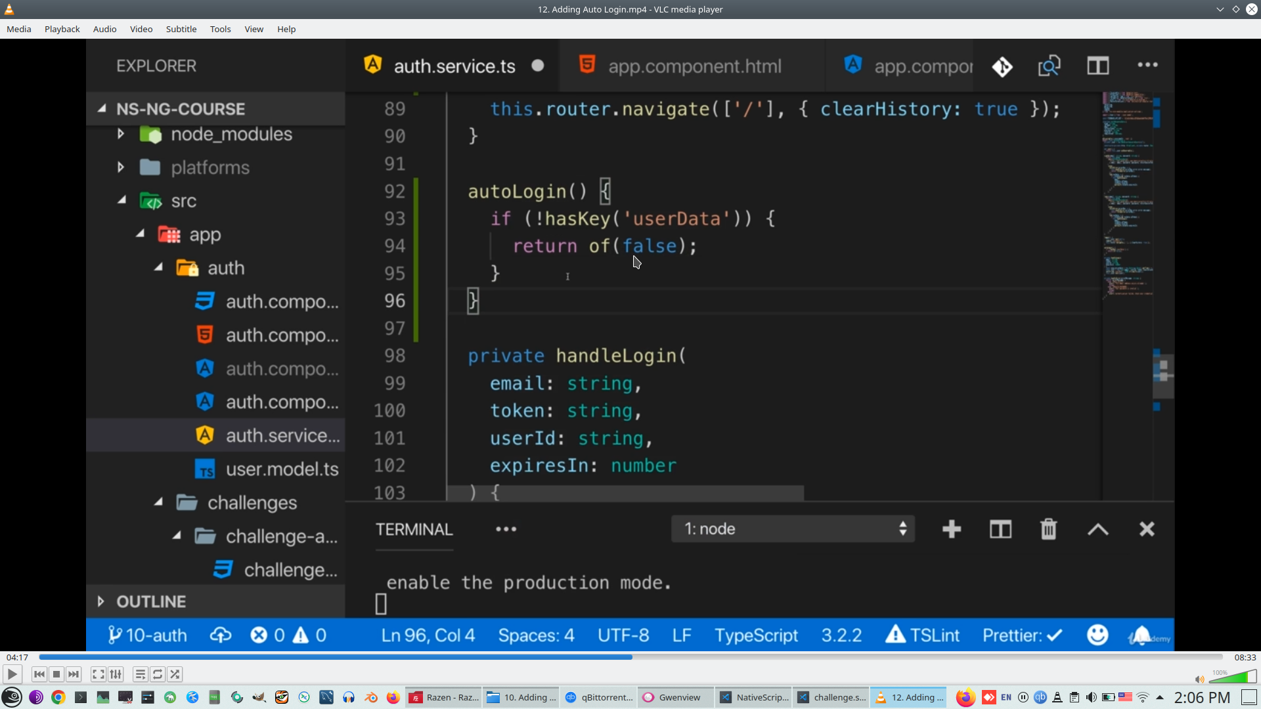The width and height of the screenshot is (1261, 709).
Task: Open the Tools menu
Action: pyautogui.click(x=220, y=29)
